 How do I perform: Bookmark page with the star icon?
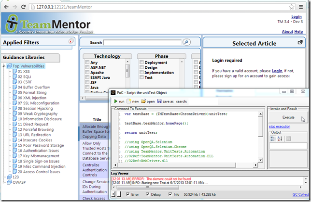click(x=292, y=7)
